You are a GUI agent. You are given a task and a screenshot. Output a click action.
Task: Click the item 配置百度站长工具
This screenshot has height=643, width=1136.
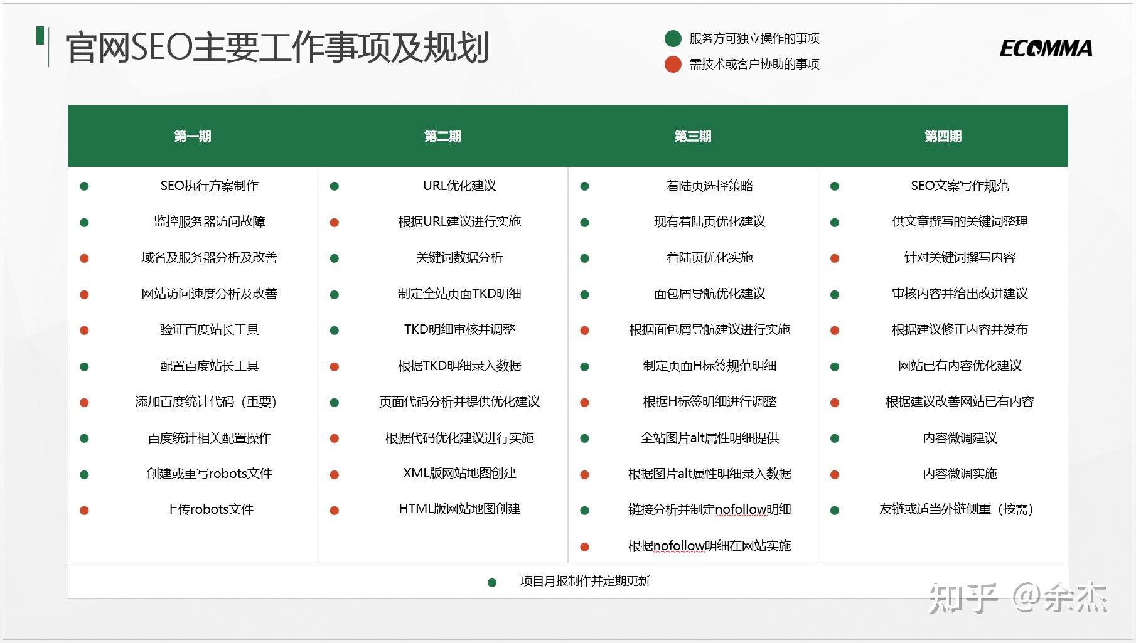[210, 366]
